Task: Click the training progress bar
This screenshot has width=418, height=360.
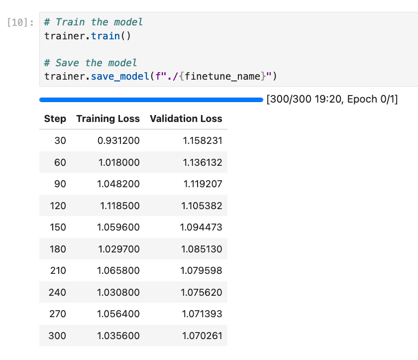Action: click(x=151, y=100)
